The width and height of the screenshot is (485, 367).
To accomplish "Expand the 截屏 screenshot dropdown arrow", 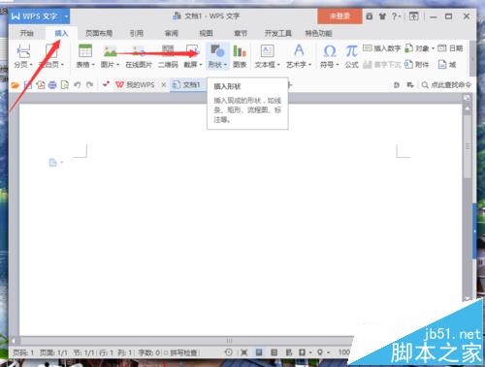I will (x=201, y=65).
